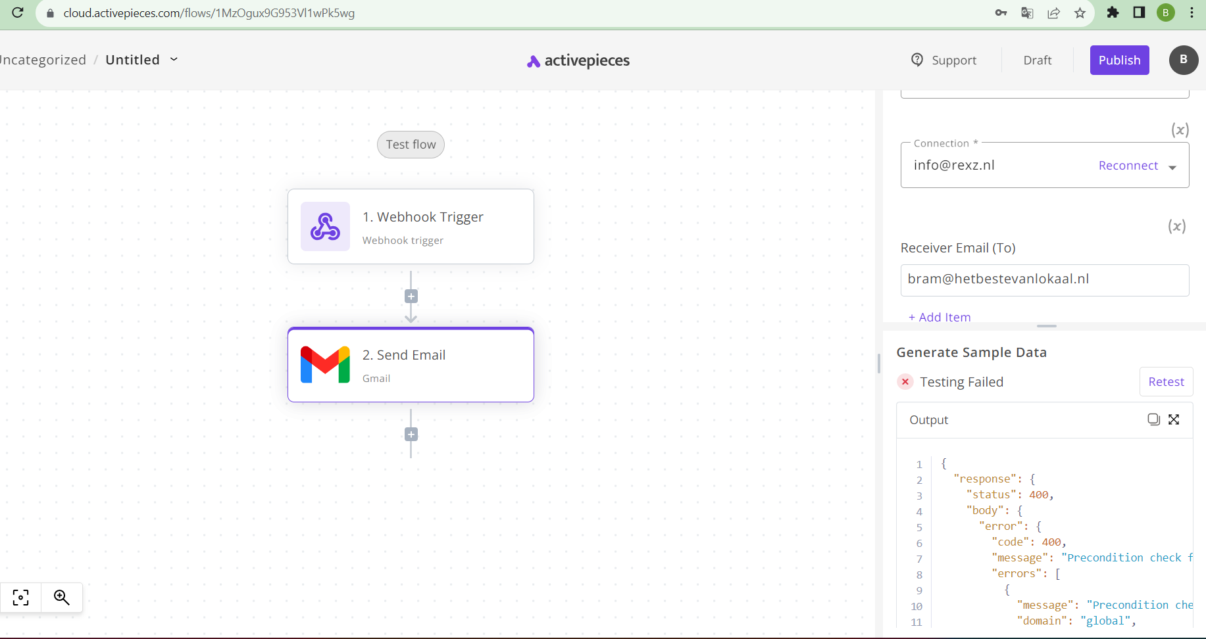Toggle dynamic value for Receiver Email
Image resolution: width=1206 pixels, height=639 pixels.
pyautogui.click(x=1177, y=226)
